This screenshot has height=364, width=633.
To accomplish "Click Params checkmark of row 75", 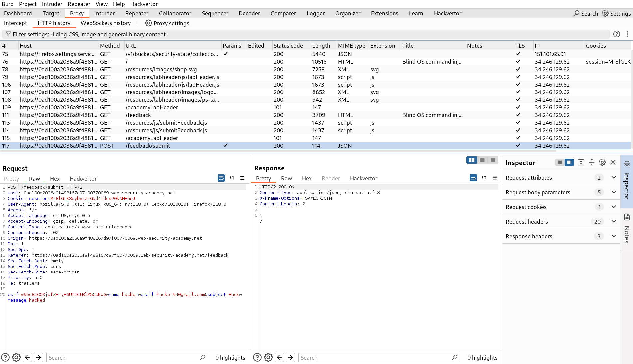I will (226, 54).
